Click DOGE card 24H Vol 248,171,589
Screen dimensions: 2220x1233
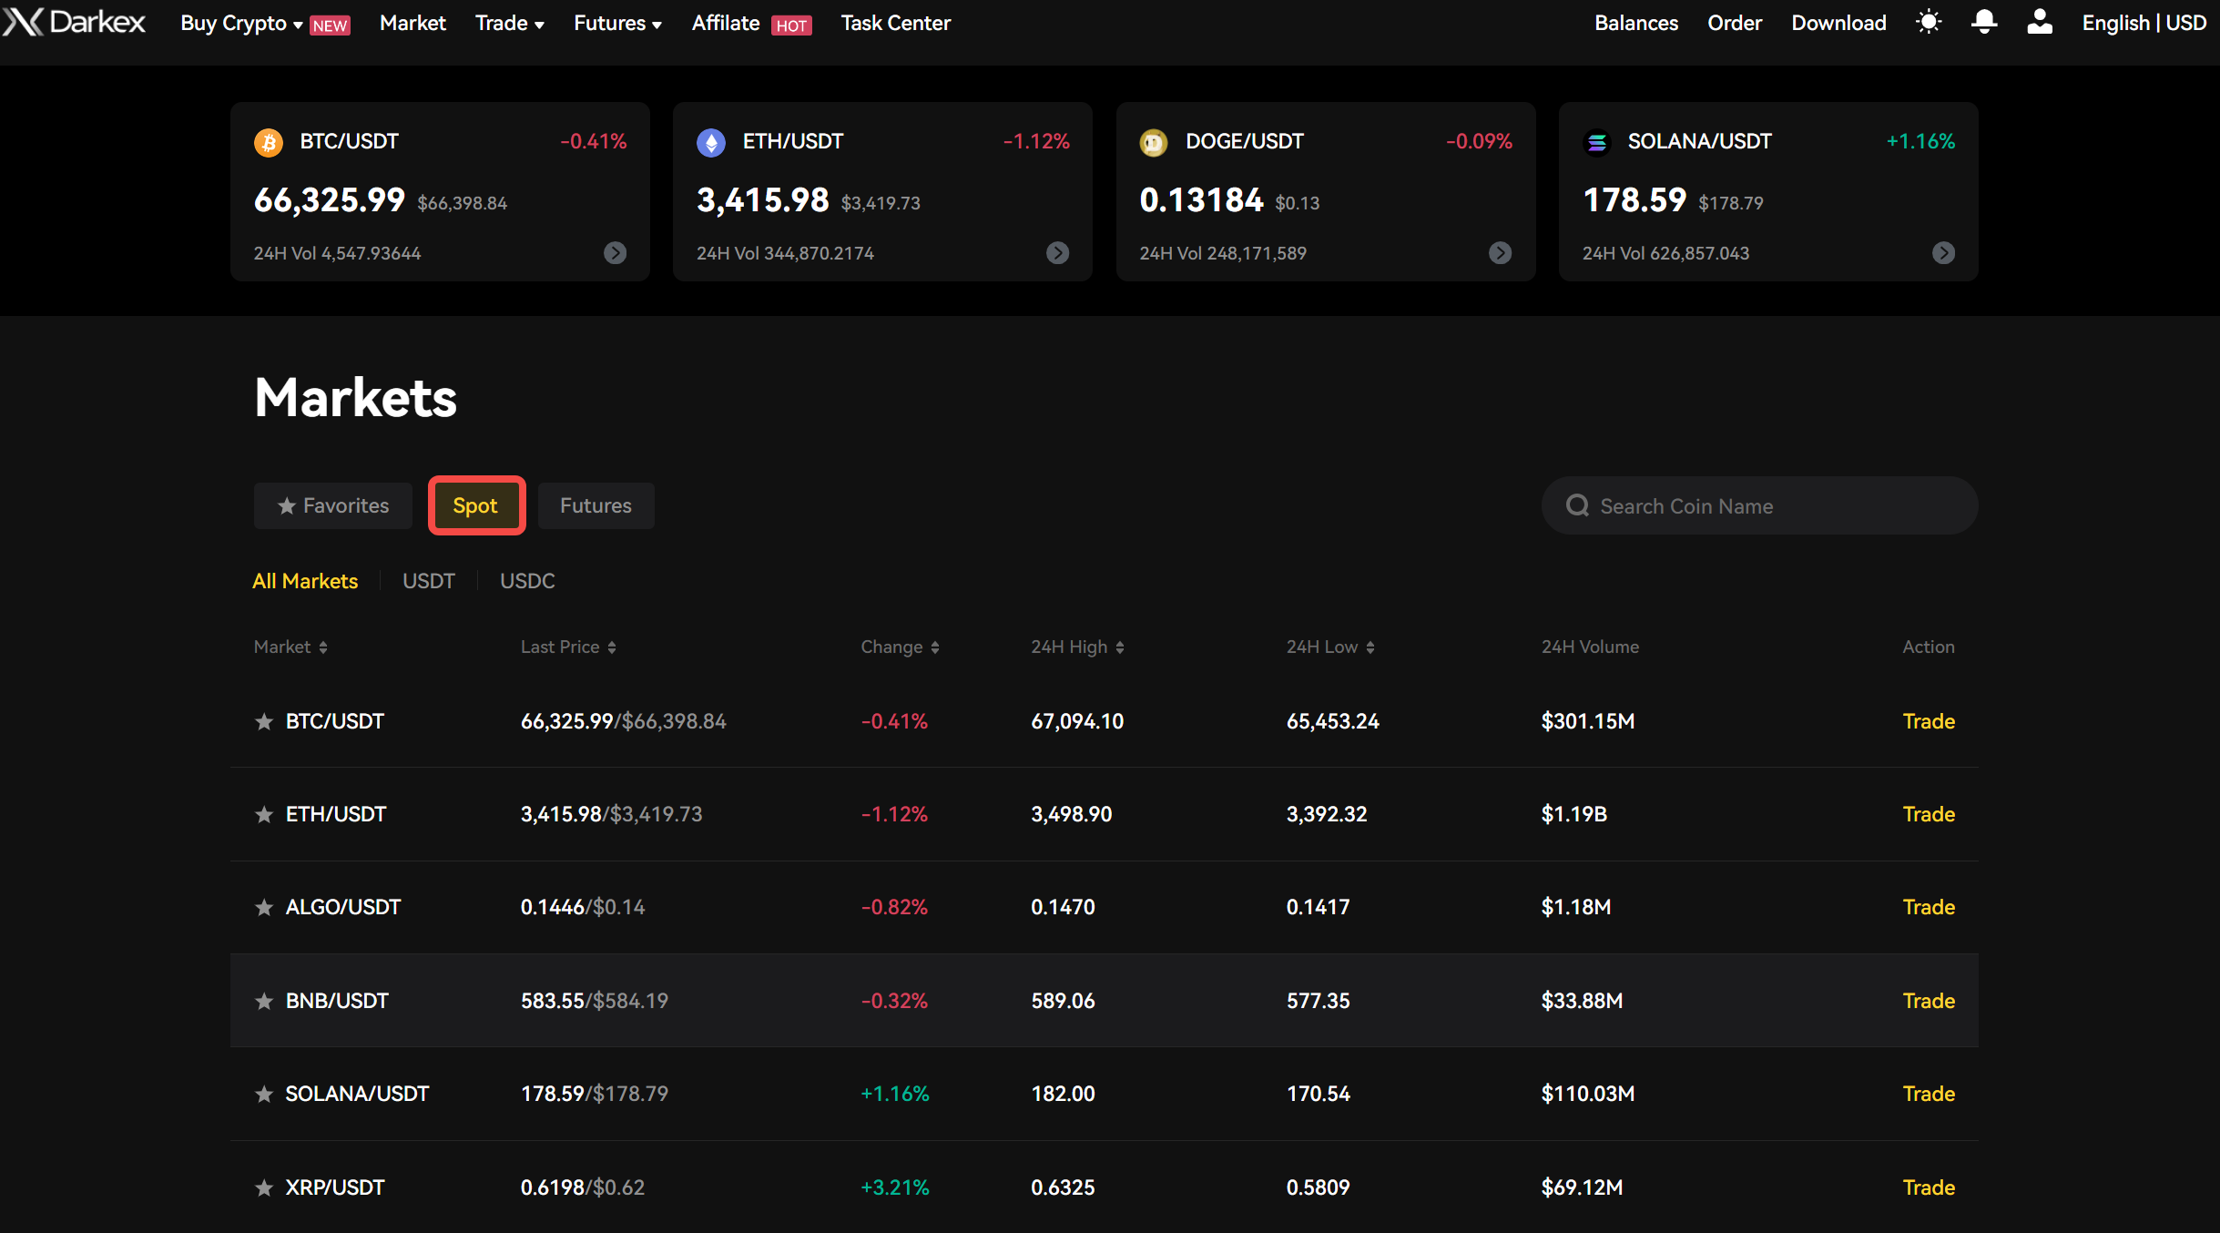[x=1223, y=253]
